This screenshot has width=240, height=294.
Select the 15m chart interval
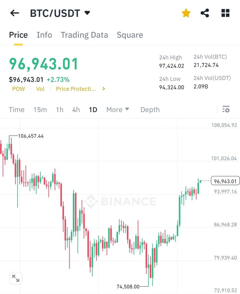(x=40, y=110)
